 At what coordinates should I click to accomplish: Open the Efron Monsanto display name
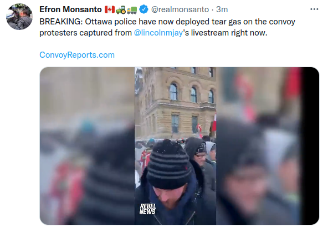[x=70, y=9]
